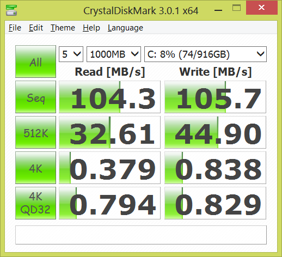Screen dimensions: 282x257
Task: Click the 4K QD32 write result 0.829
Action: point(215,203)
